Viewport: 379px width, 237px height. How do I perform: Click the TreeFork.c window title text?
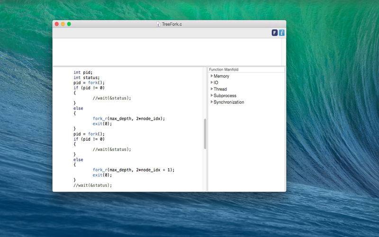pyautogui.click(x=172, y=24)
